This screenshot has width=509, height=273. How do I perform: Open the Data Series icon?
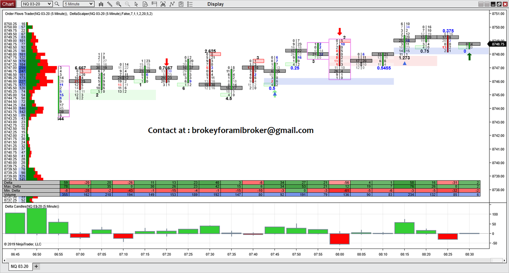click(163, 4)
